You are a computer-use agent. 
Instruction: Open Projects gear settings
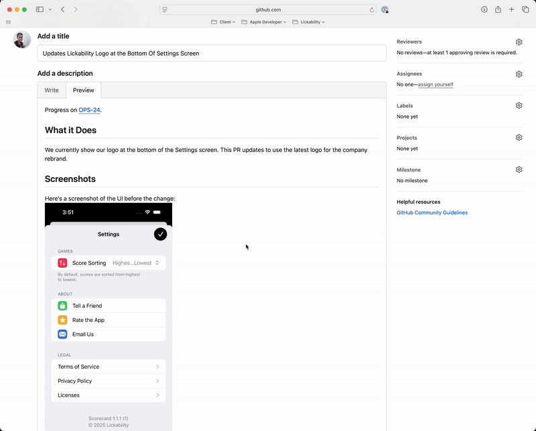pos(519,138)
